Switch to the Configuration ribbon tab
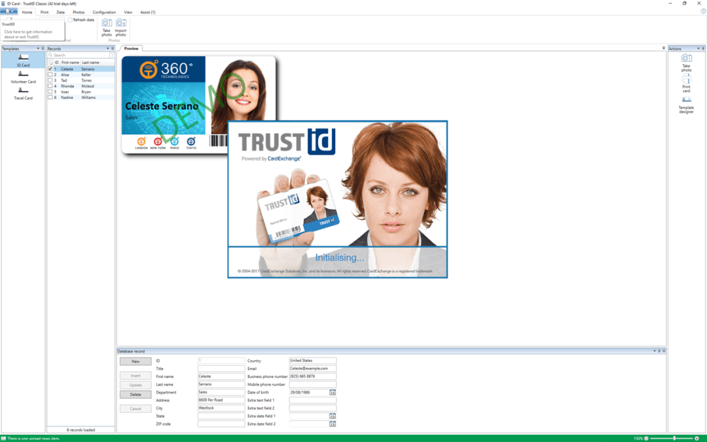Image resolution: width=707 pixels, height=442 pixels. point(104,12)
